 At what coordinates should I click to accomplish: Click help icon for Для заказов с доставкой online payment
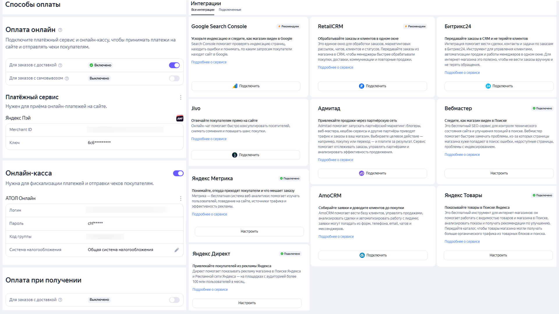60,65
